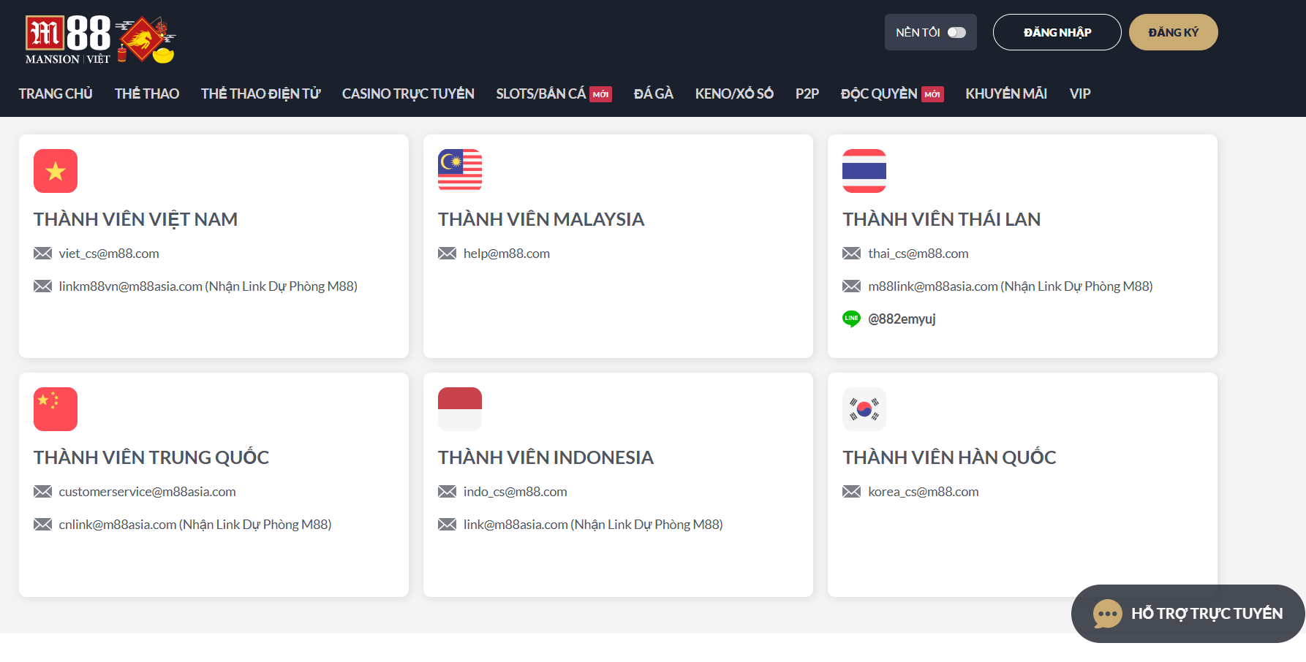The width and height of the screenshot is (1306, 662).
Task: Open the Hỗ Trợ Trực Tuyến live chat
Action: coord(1188,614)
